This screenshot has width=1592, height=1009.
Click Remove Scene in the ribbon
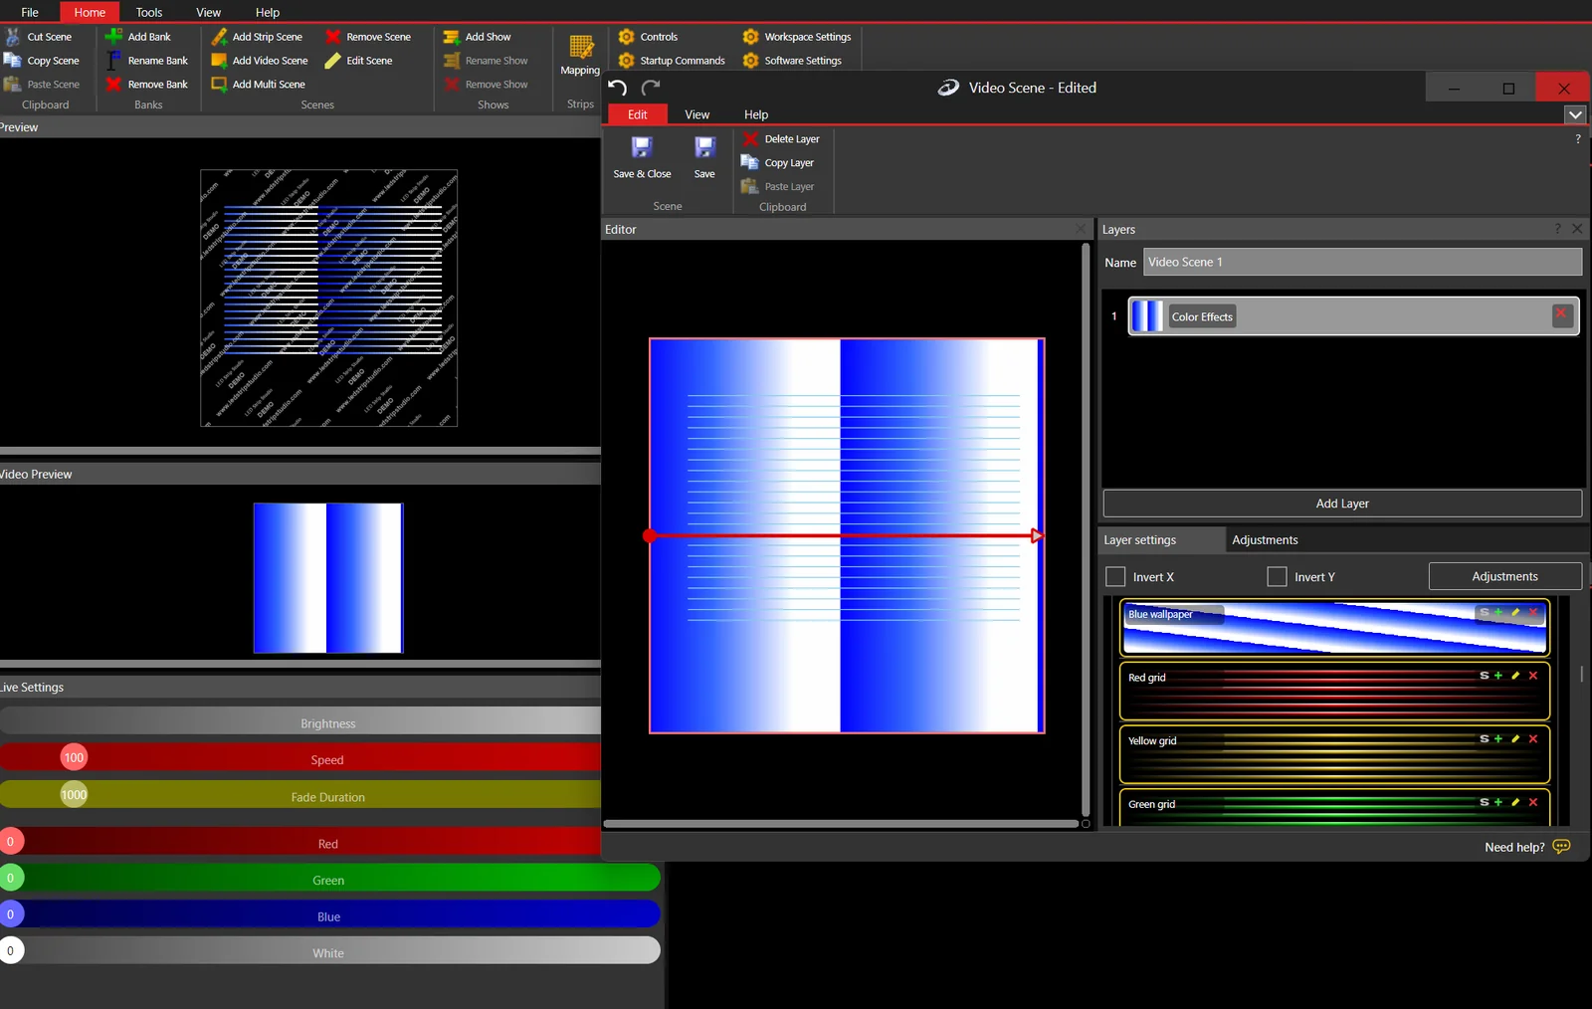368,37
